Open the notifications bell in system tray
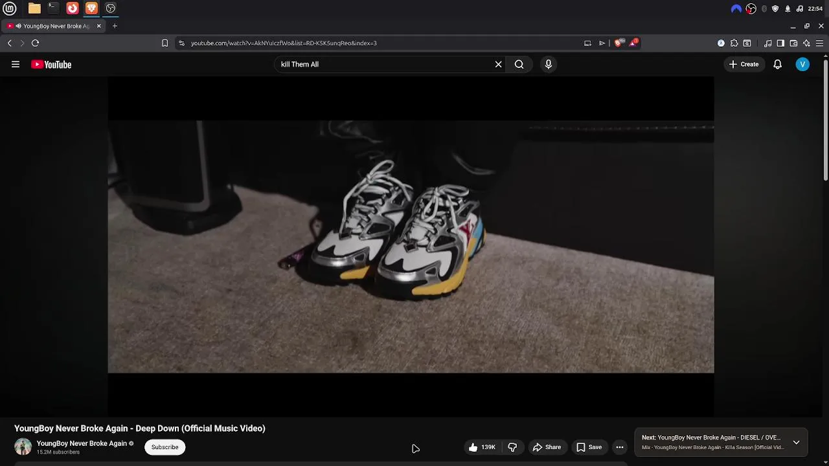Image resolution: width=829 pixels, height=466 pixels. point(788,8)
